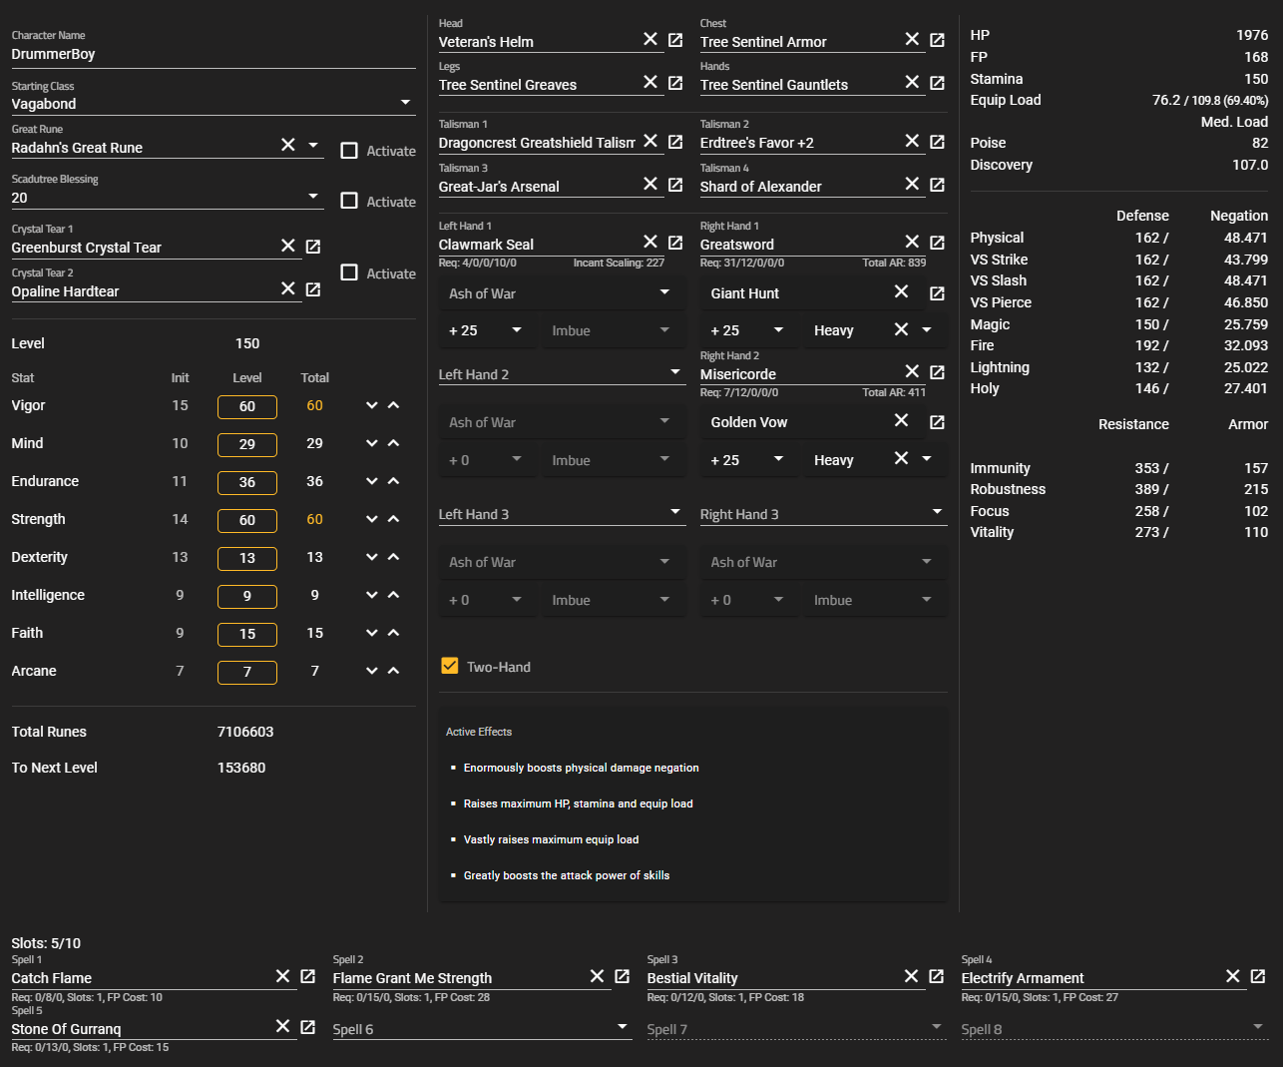Remove Shard of Alexander talisman
Image resolution: width=1283 pixels, height=1067 pixels.
click(x=912, y=185)
